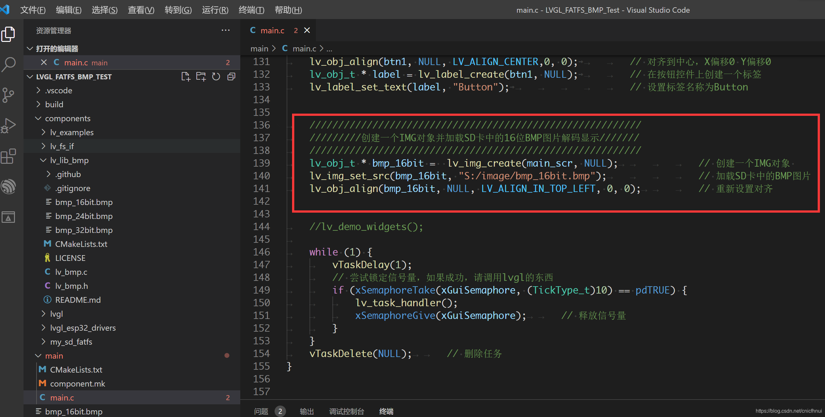Refresh the explorer file tree

tap(216, 77)
